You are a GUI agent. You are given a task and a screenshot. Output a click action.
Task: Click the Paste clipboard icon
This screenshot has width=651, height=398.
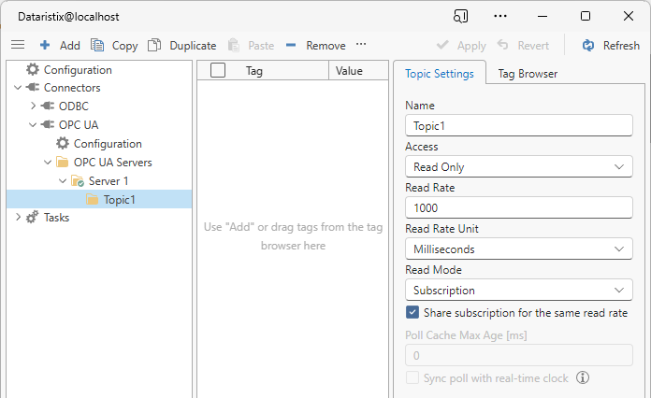pos(234,45)
